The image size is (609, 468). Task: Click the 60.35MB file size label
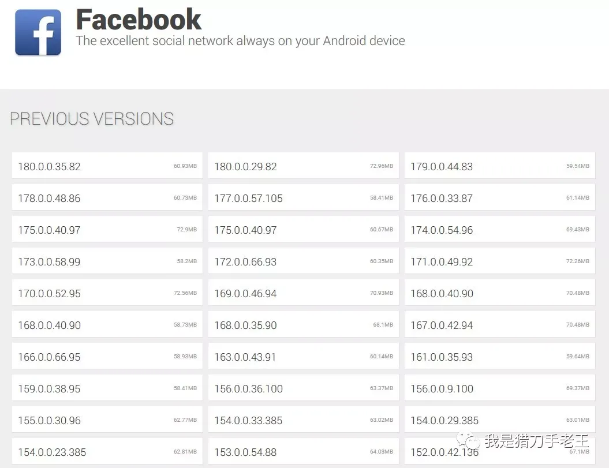(x=382, y=261)
